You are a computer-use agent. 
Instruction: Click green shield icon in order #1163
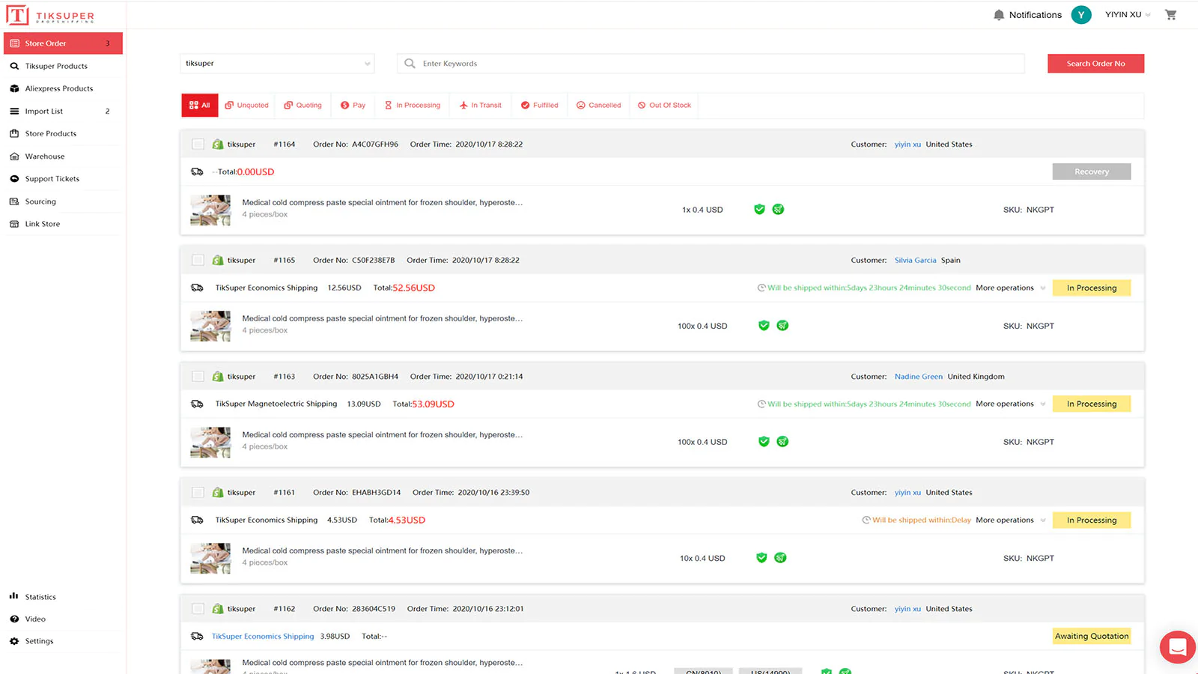pyautogui.click(x=764, y=441)
